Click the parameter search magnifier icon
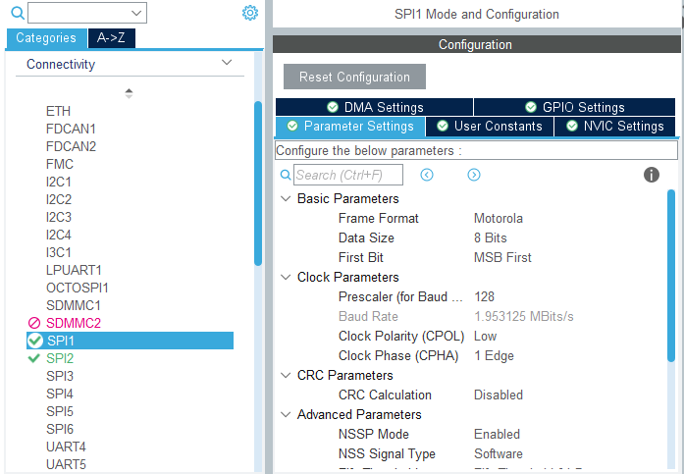684x474 pixels. coord(286,175)
